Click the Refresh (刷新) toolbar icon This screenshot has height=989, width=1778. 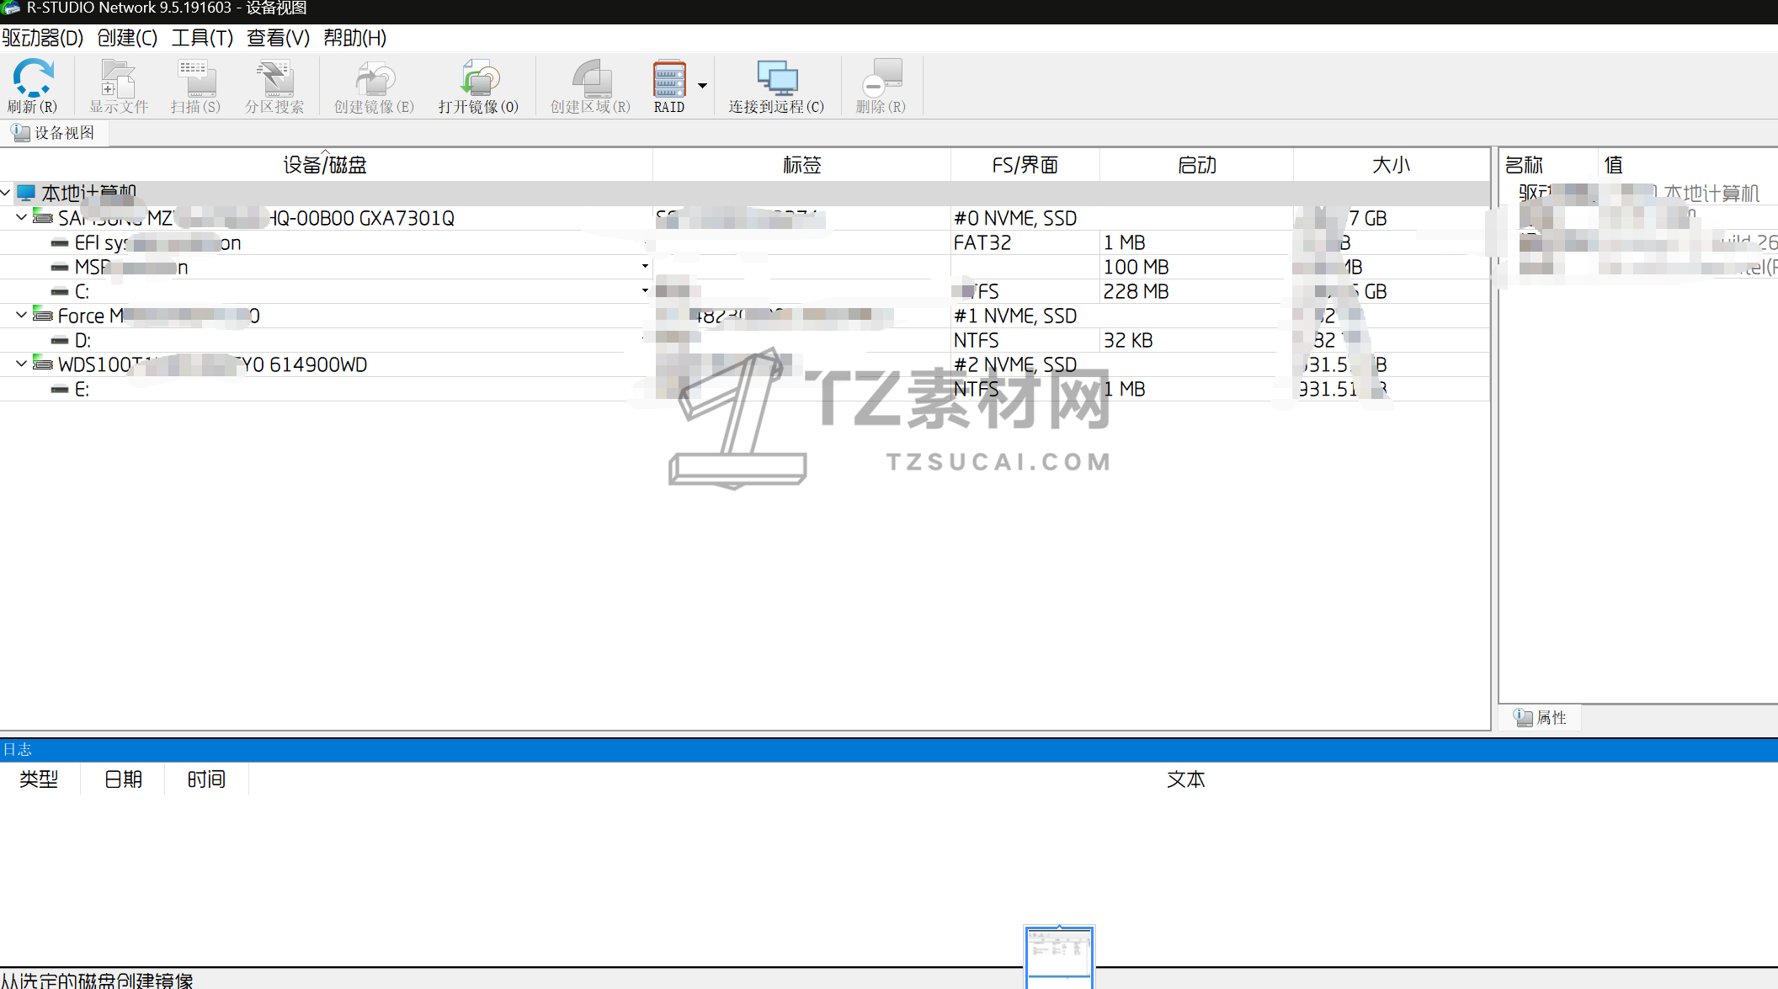pyautogui.click(x=33, y=78)
